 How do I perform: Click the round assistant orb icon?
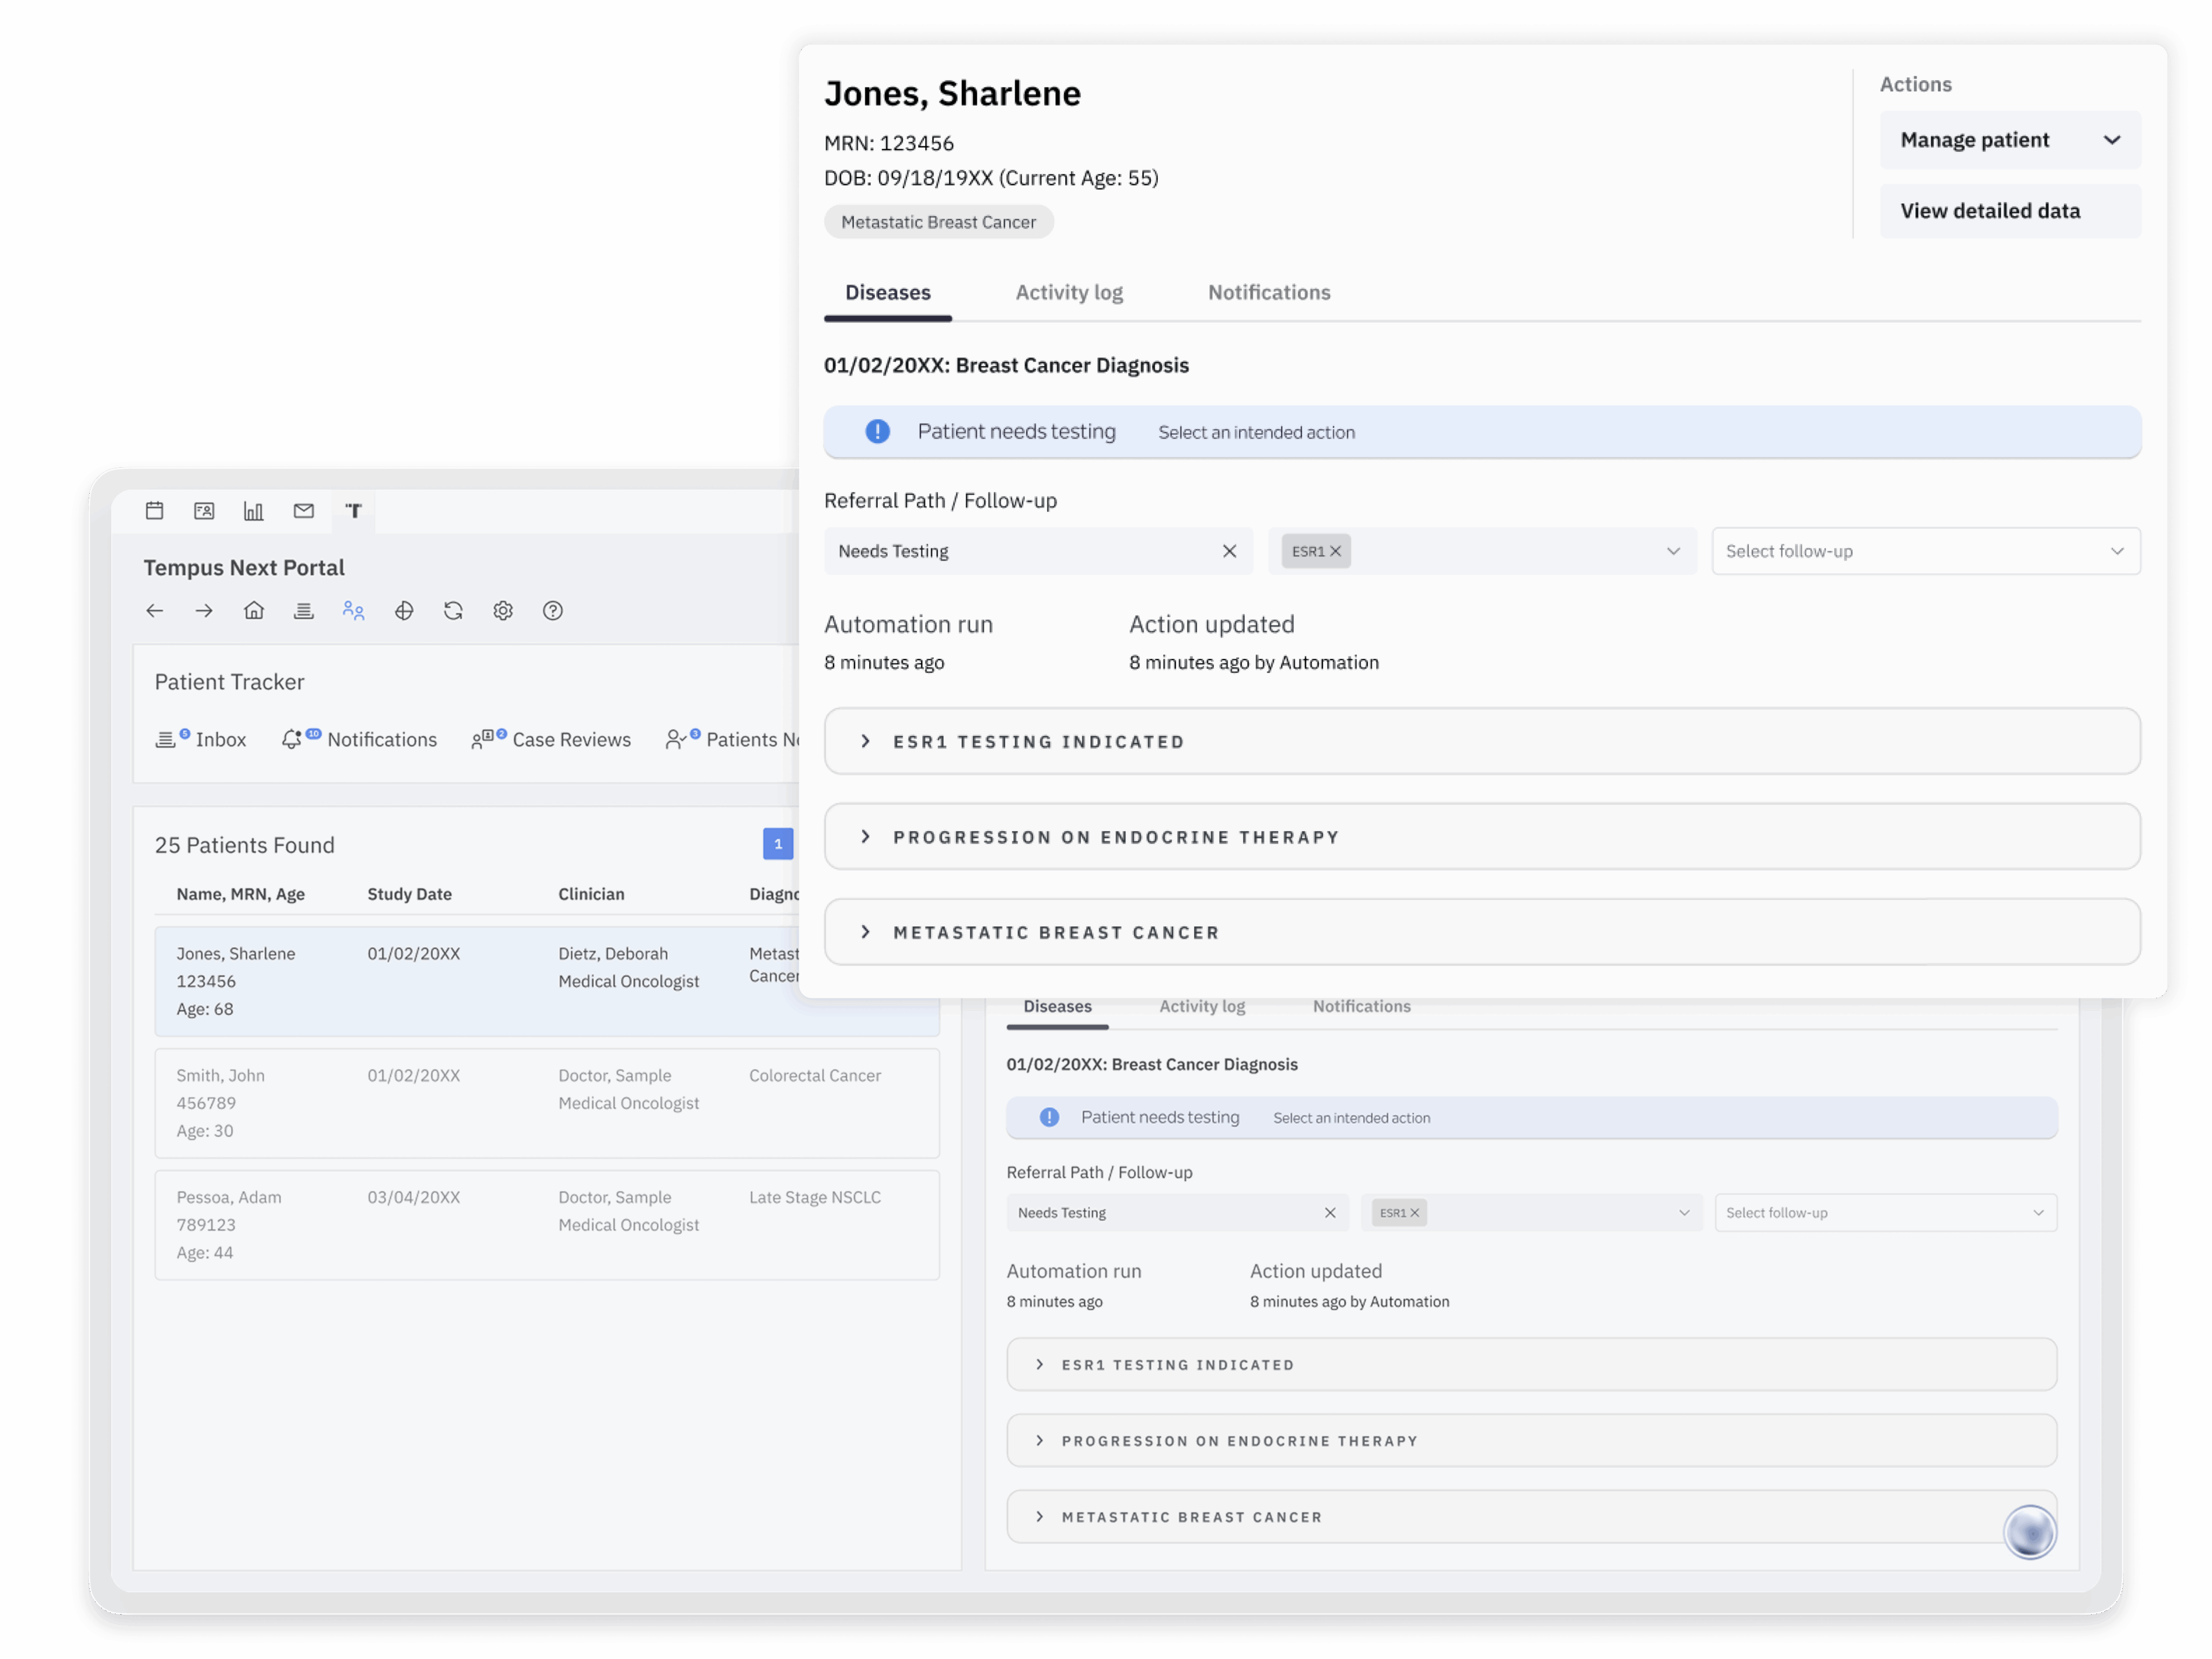[x=2030, y=1532]
